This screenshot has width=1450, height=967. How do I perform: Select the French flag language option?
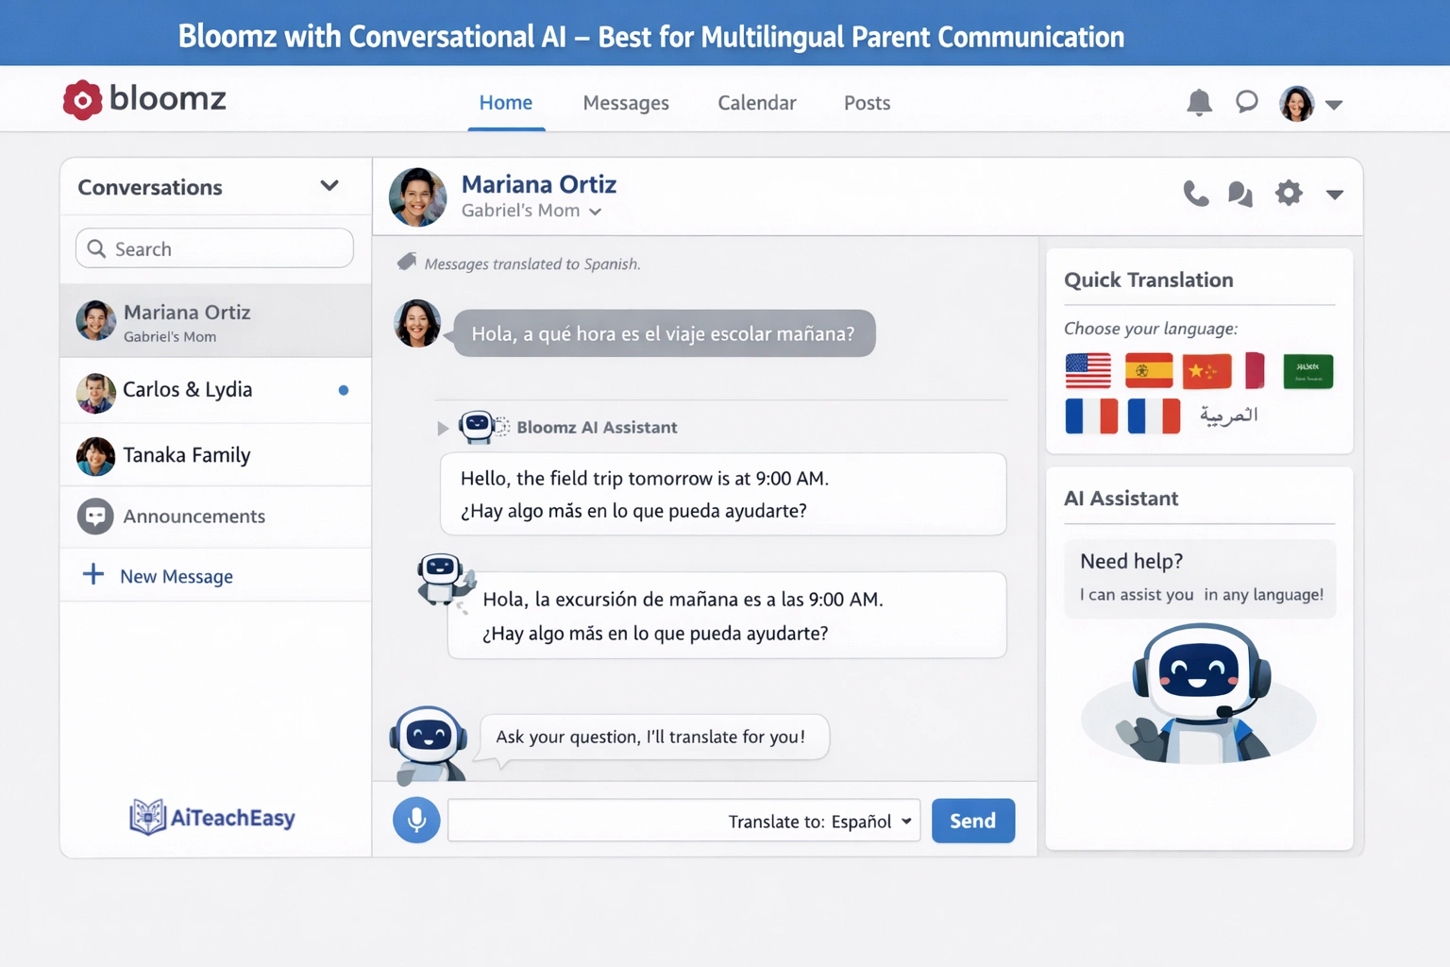click(x=1090, y=416)
